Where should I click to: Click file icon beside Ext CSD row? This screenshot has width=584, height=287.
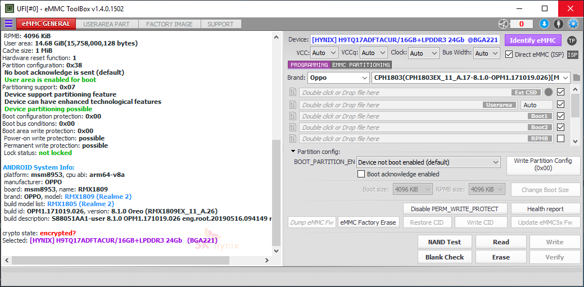pos(293,92)
